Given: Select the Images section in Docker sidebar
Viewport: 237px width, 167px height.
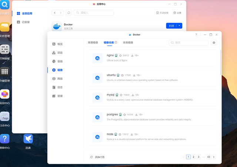Looking at the screenshot, I should pos(57,70).
